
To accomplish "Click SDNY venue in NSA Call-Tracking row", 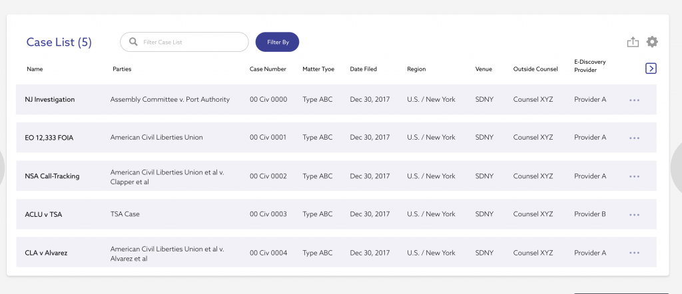I will point(484,176).
